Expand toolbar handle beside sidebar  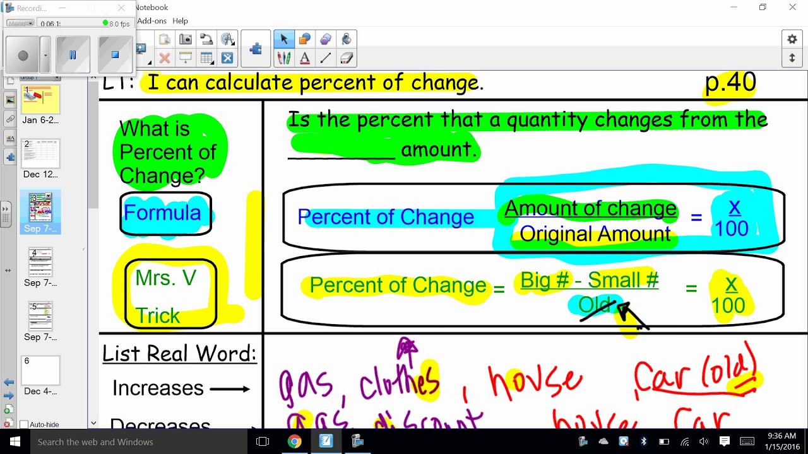(x=6, y=214)
